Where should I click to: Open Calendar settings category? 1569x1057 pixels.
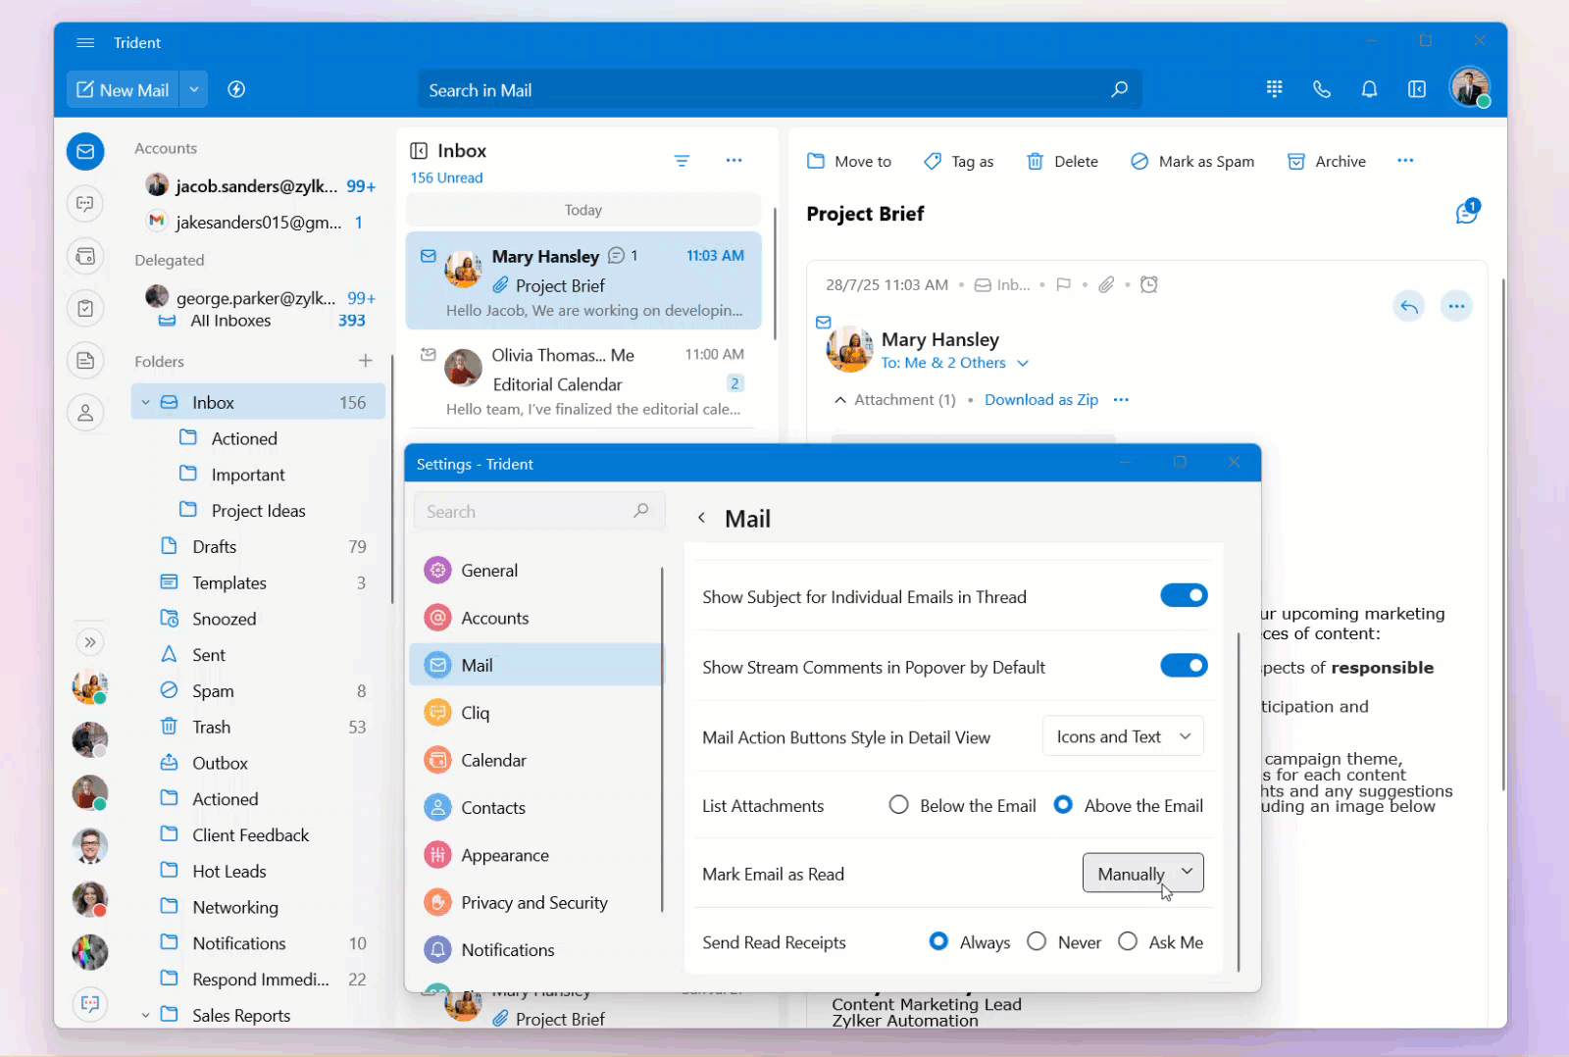[x=536, y=760]
